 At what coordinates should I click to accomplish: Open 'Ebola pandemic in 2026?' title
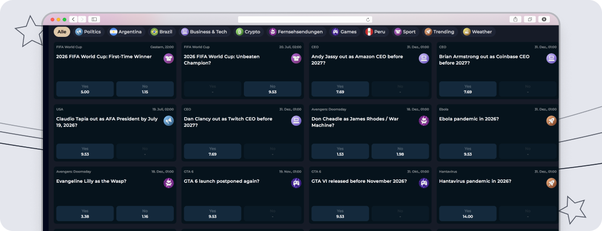[469, 119]
